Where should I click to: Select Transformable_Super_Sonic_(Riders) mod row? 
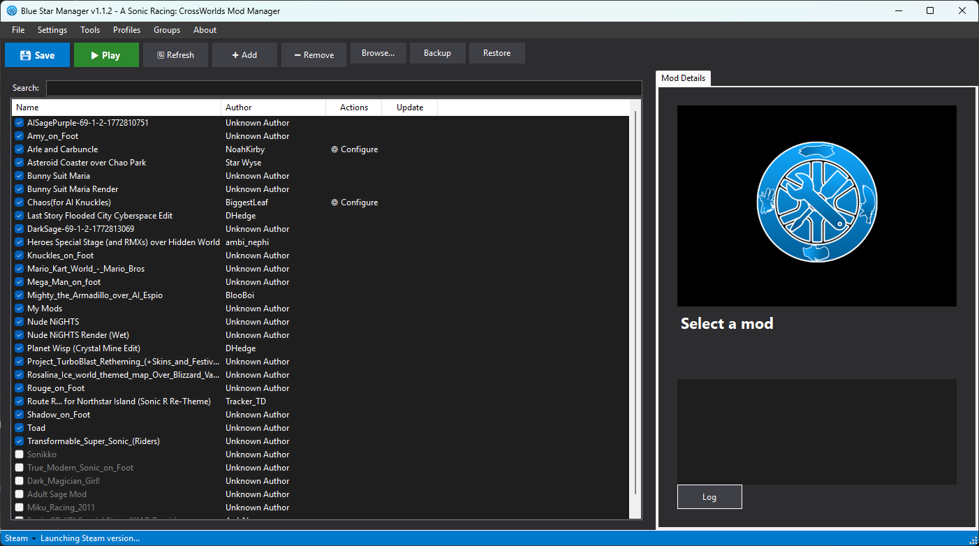point(321,441)
